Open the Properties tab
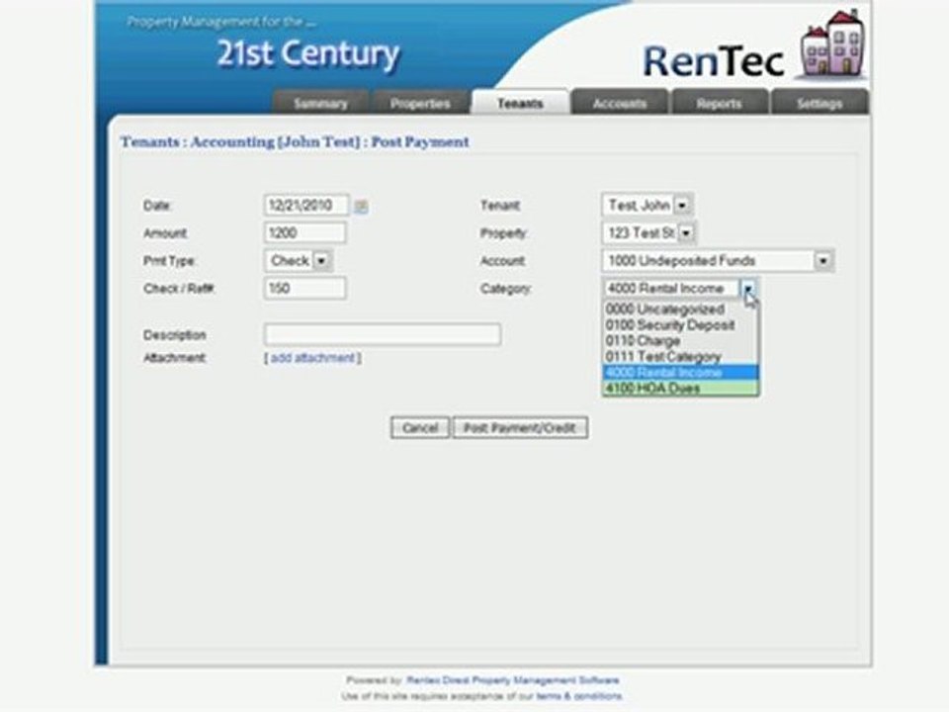 (420, 104)
